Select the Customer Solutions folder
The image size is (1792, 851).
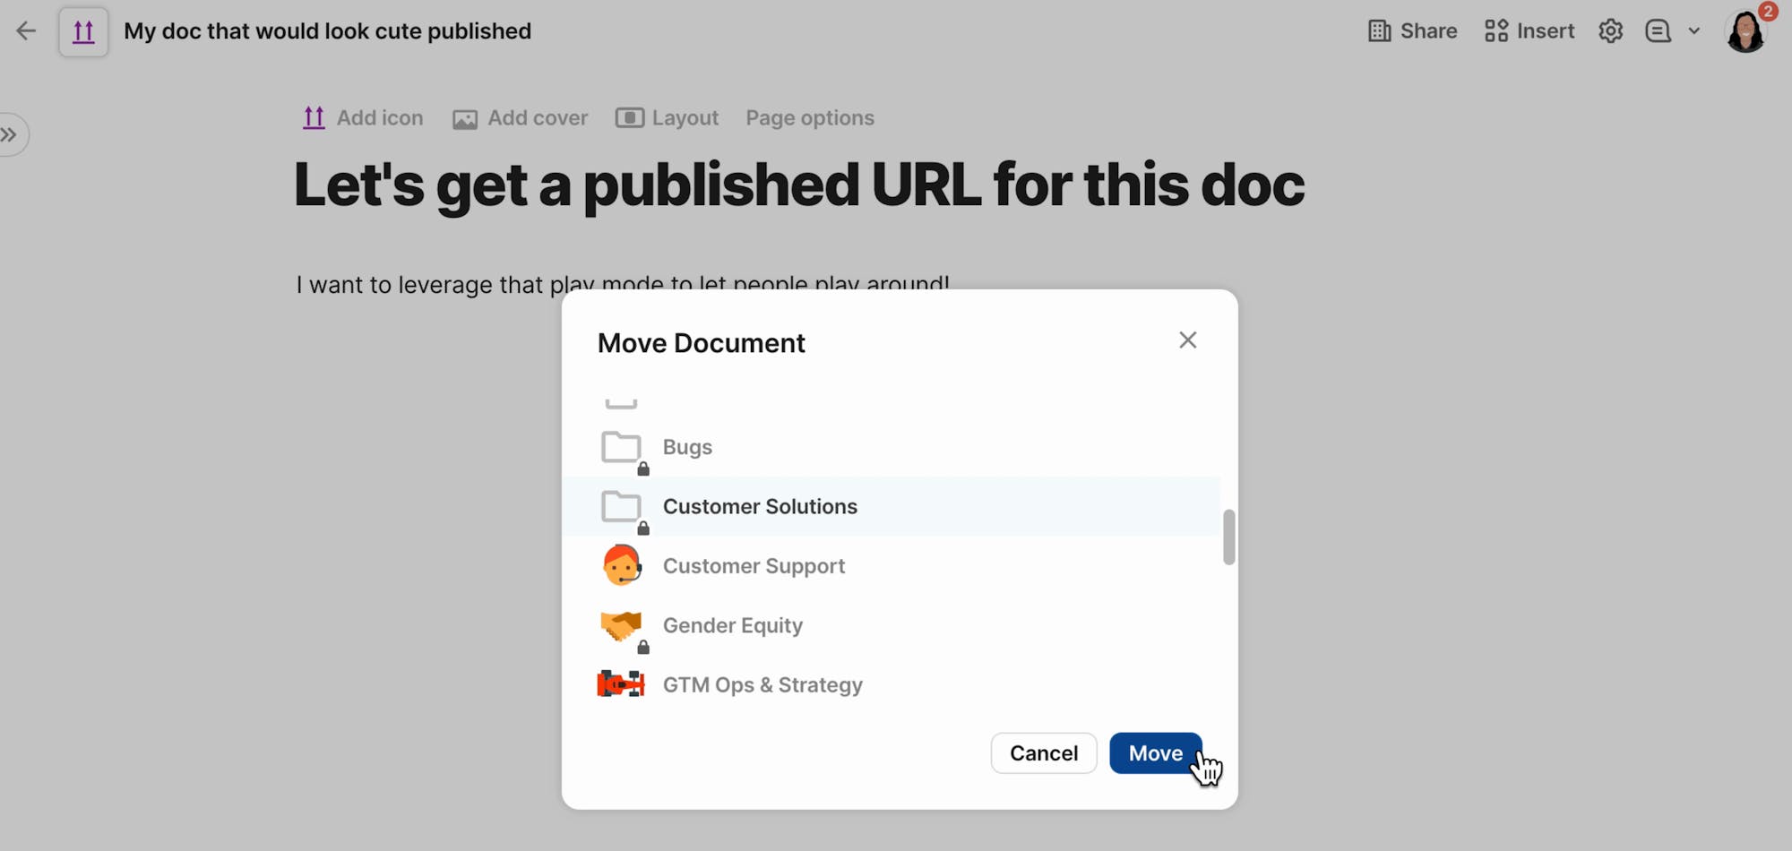click(x=892, y=507)
